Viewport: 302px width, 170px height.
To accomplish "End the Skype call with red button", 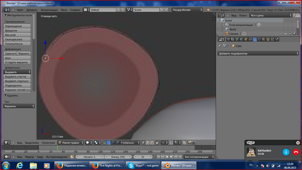I will (296, 152).
